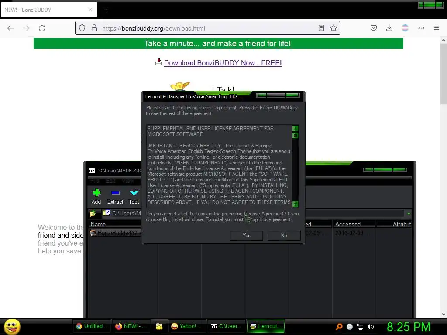Click the 'Take a minute...' green banner
This screenshot has width=447, height=335.
point(218,44)
